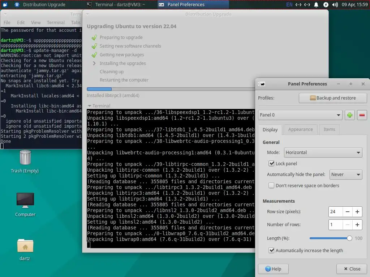The width and height of the screenshot is (370, 277).
Task: Open the clock showing 09 Apr, 15:59
Action: [355, 4]
